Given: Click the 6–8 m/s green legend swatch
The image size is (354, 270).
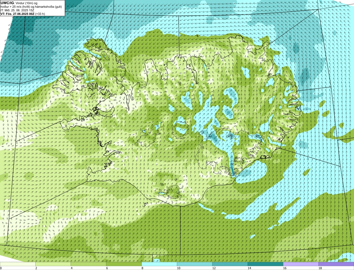Looking at the screenshot, I should pyautogui.click(x=124, y=264).
